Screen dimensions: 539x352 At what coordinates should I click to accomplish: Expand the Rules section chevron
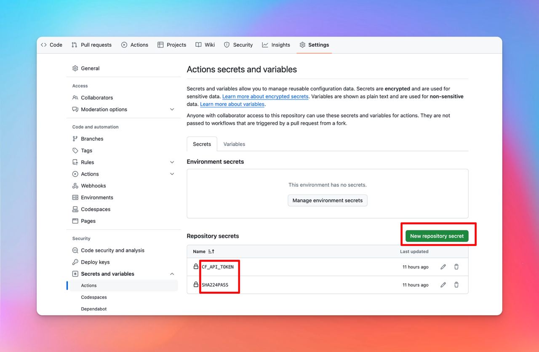tap(172, 163)
